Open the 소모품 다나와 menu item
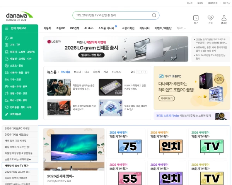This screenshot has height=185, width=232. [106, 28]
